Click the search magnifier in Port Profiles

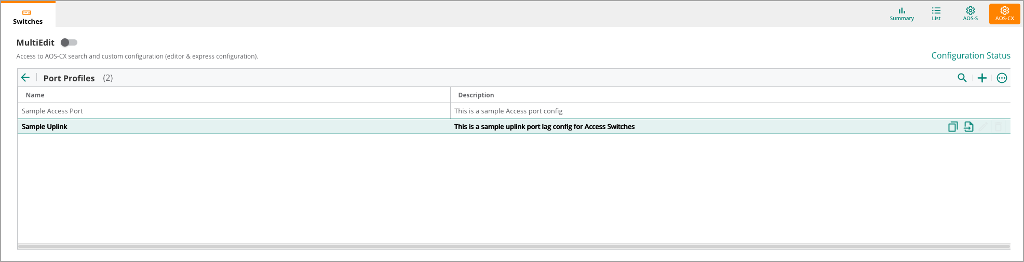(962, 78)
